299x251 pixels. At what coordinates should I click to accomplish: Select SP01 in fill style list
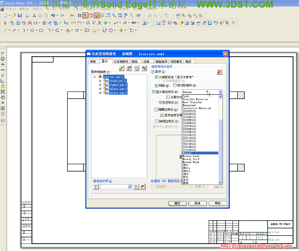point(200,177)
